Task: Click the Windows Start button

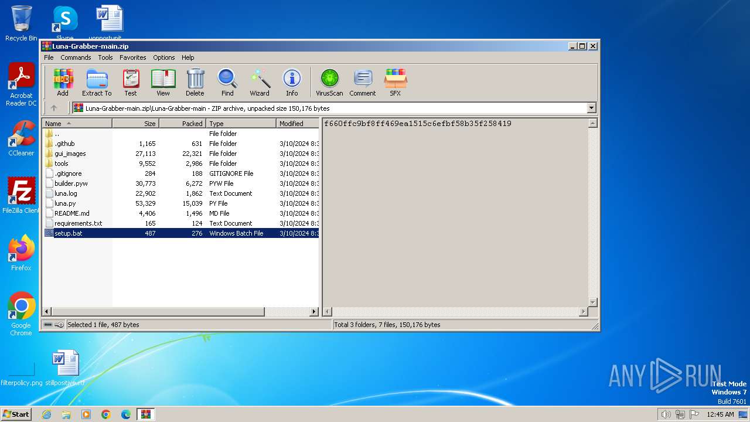Action: 16,414
